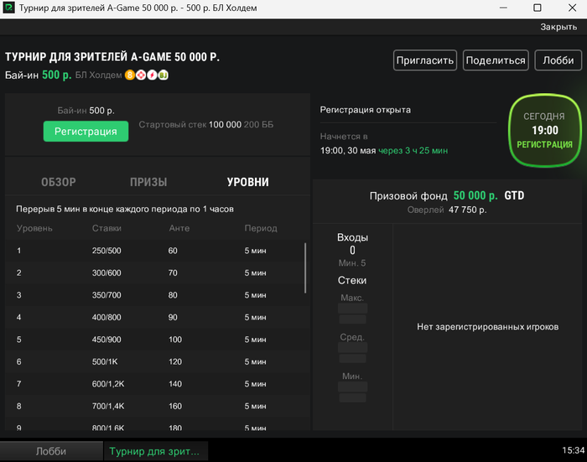
Task: Click the Анте column header
Action: (x=179, y=228)
